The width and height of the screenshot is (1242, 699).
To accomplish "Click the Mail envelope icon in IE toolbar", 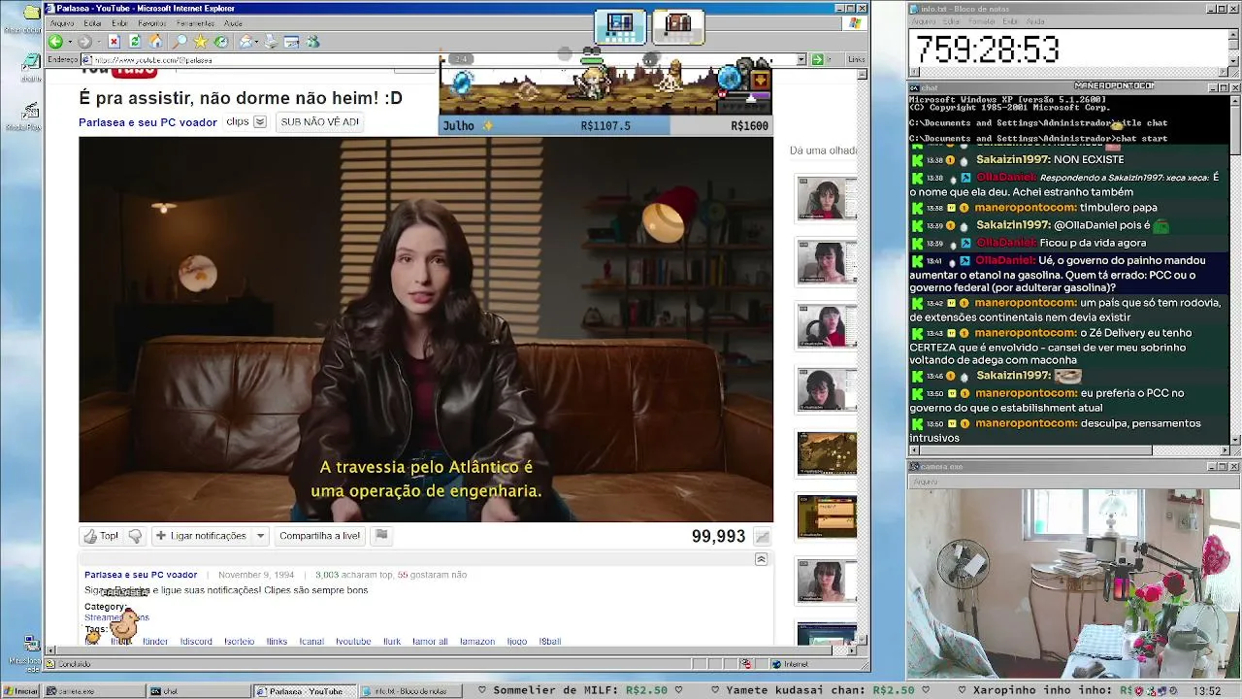I will coord(245,42).
